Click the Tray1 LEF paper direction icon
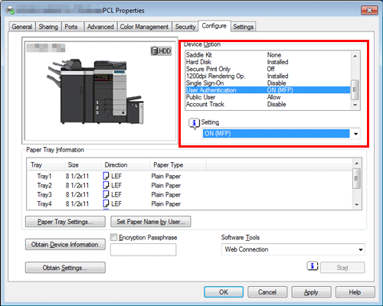Screen dimensions: 383x306 pyautogui.click(x=106, y=176)
